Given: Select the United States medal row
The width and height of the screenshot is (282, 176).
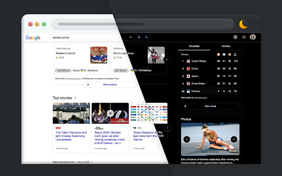Looking at the screenshot, I should tap(210, 61).
